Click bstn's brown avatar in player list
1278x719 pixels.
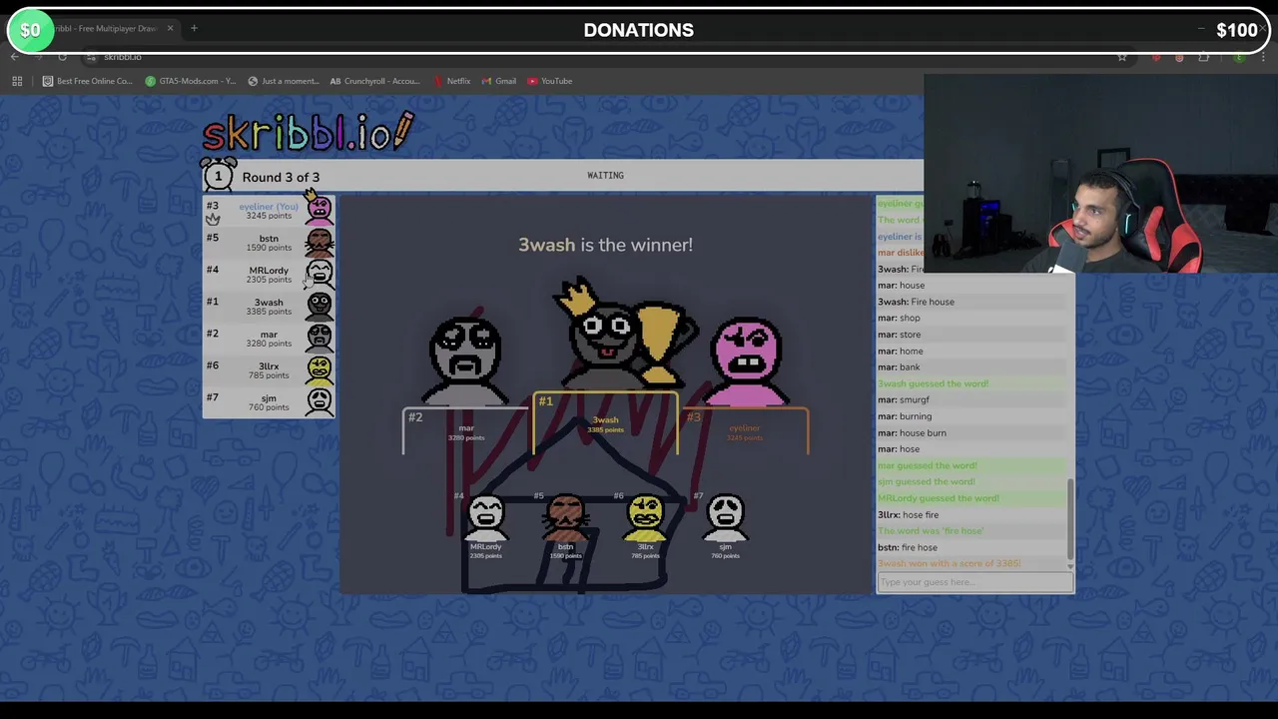tap(319, 242)
